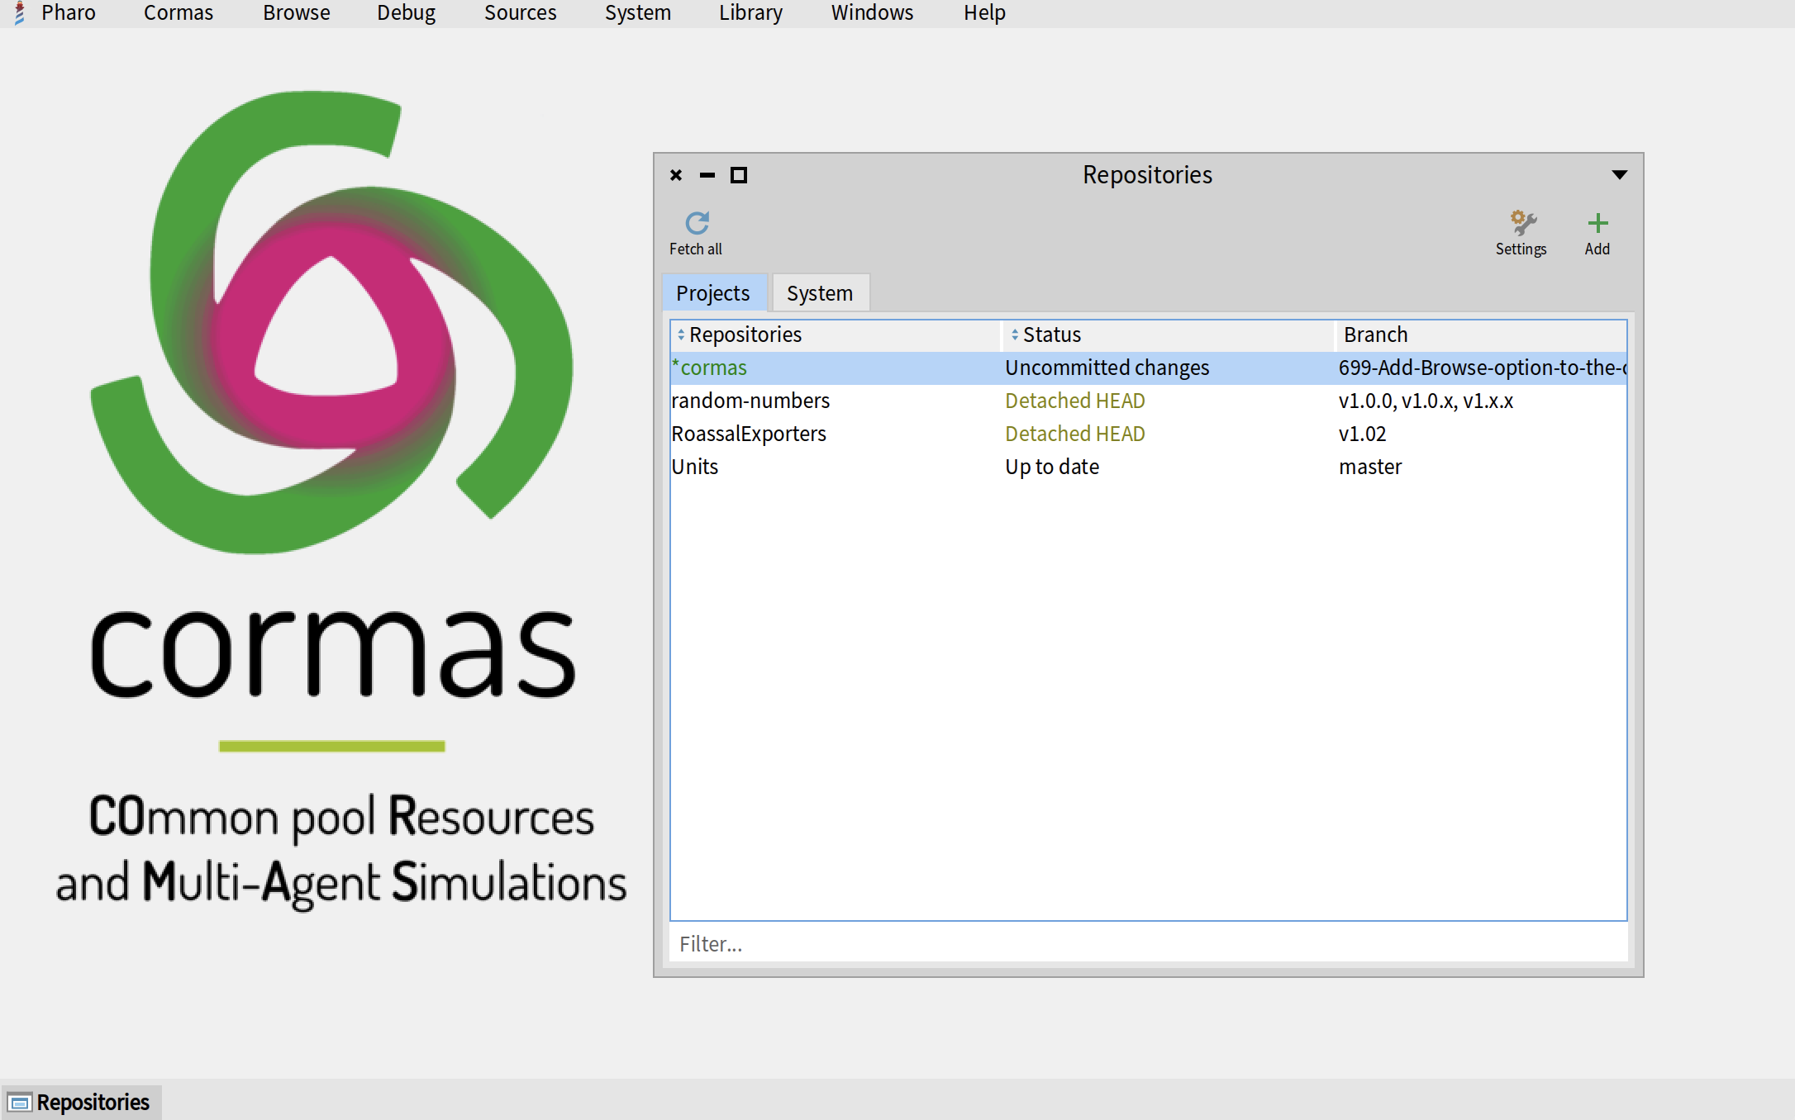Click the Branch column header
The width and height of the screenshot is (1795, 1120).
(1375, 335)
